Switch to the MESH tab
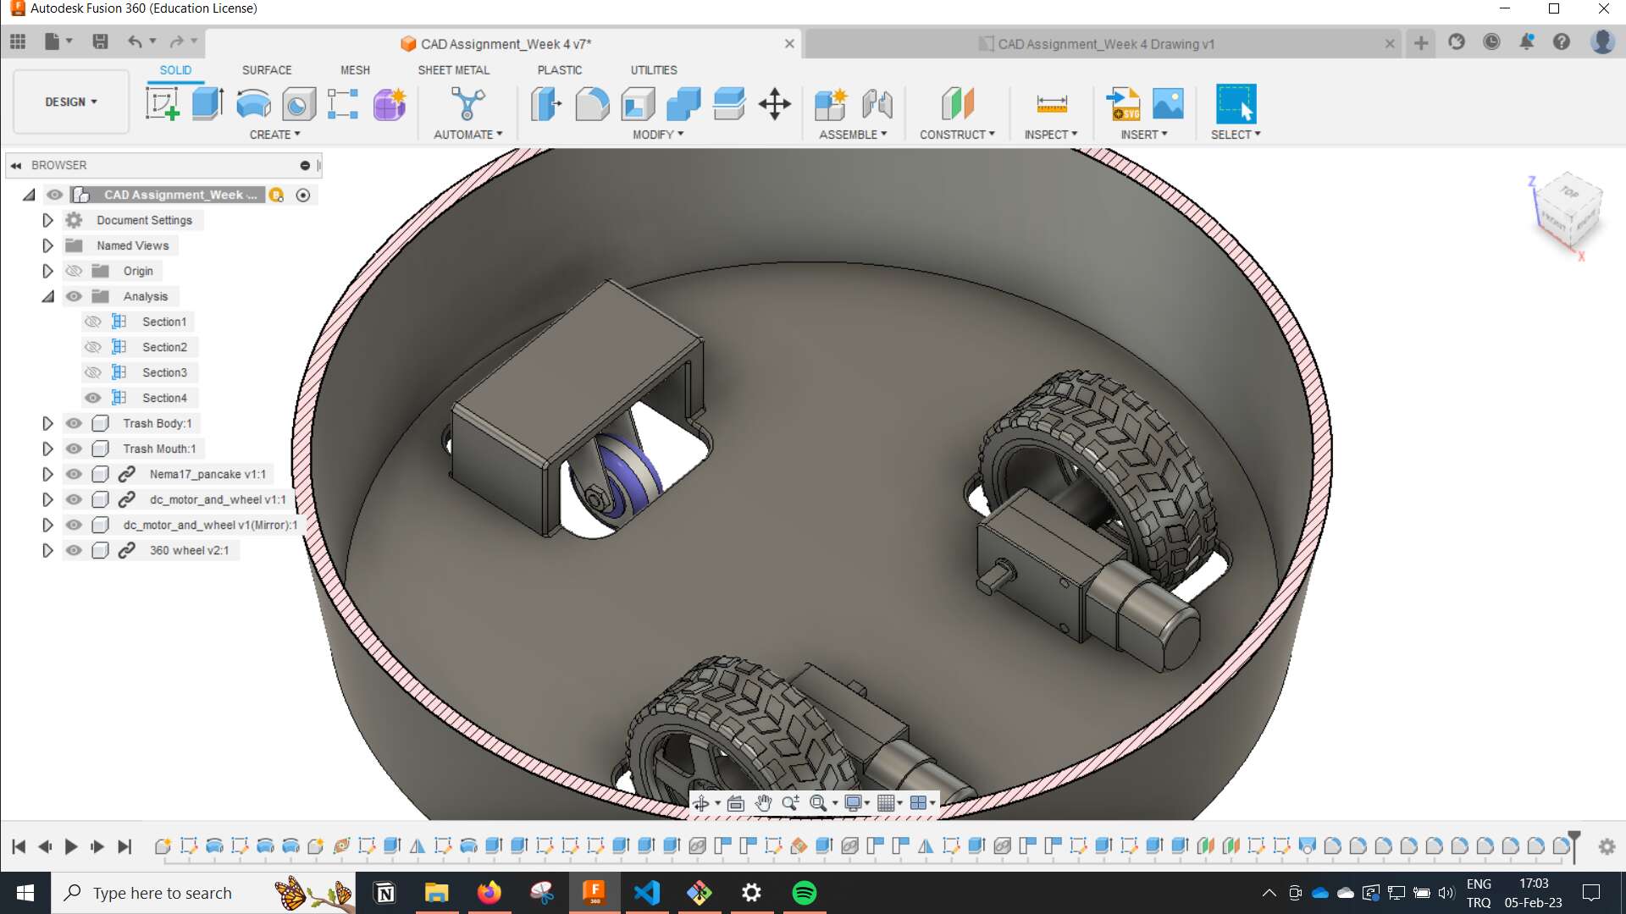The image size is (1626, 914). [x=355, y=70]
